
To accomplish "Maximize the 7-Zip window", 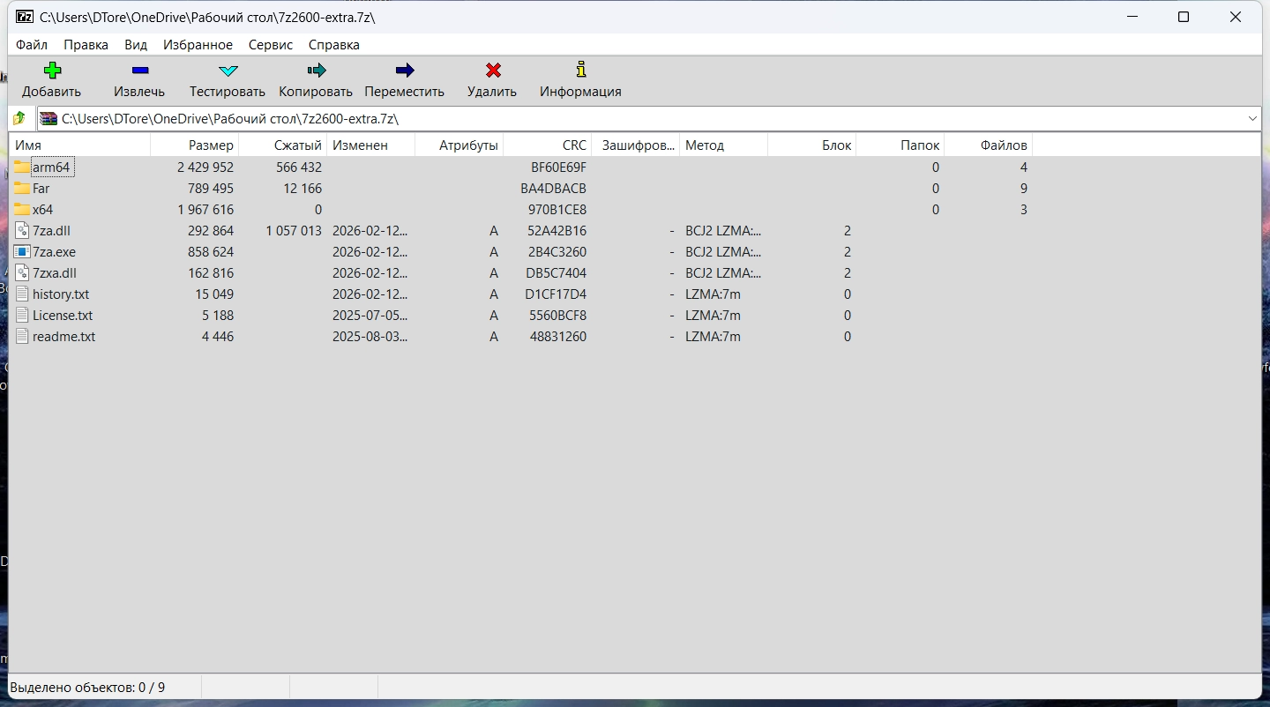I will (x=1184, y=17).
